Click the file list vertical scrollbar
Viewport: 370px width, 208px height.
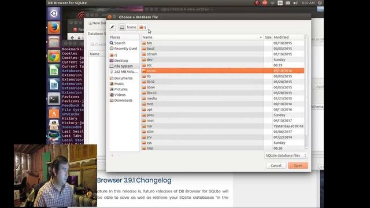[x=306, y=92]
